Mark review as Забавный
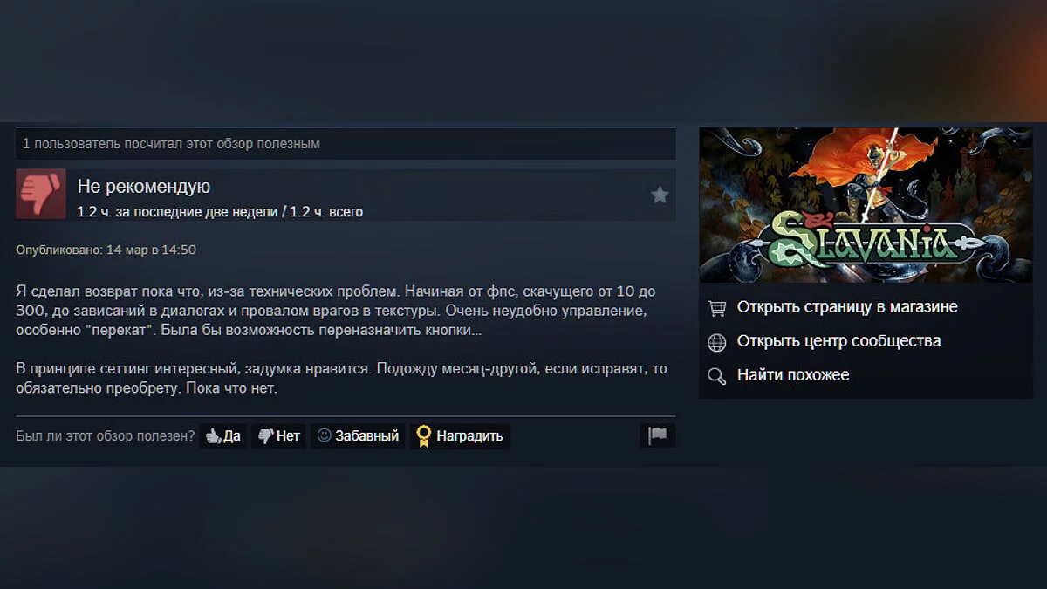Screen dimensions: 1047x589 (358, 435)
